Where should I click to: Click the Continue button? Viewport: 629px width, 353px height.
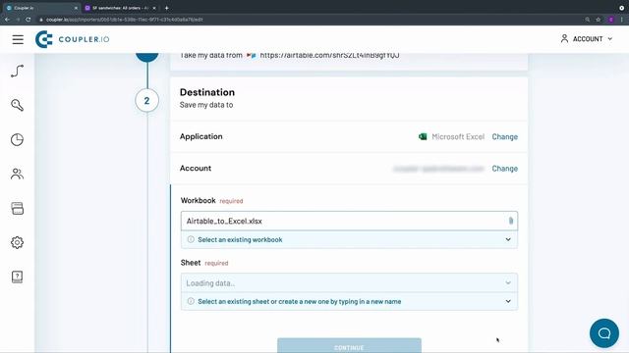(349, 346)
